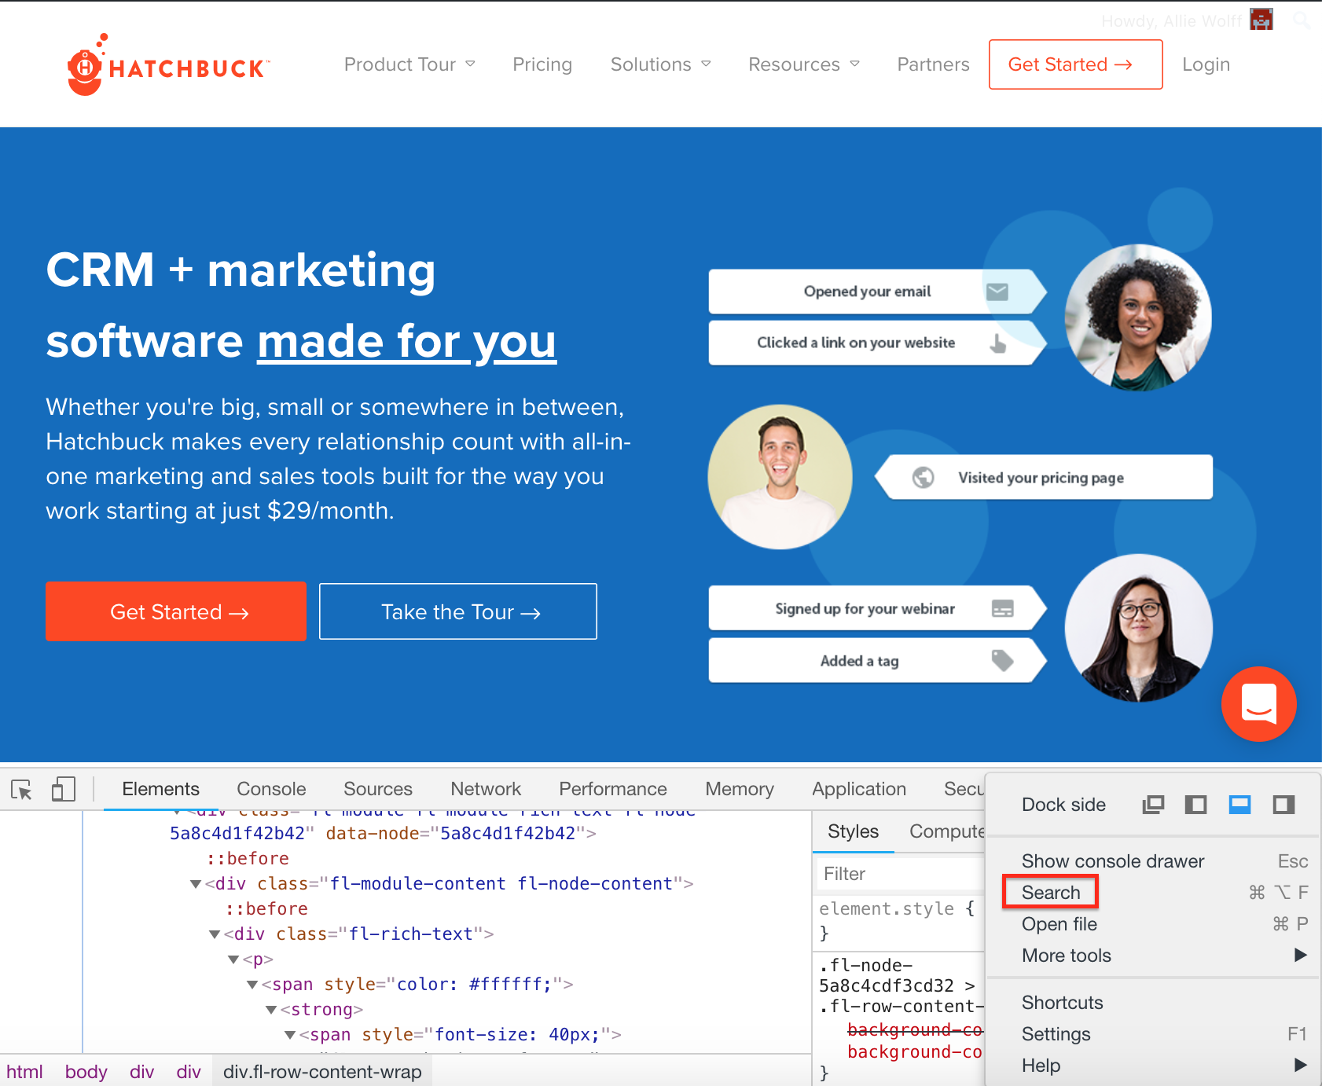Screen dimensions: 1322x1086
Task: Select undock into separate window icon
Action: point(1153,805)
